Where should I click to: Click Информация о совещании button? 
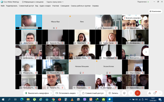tap(33, 2)
